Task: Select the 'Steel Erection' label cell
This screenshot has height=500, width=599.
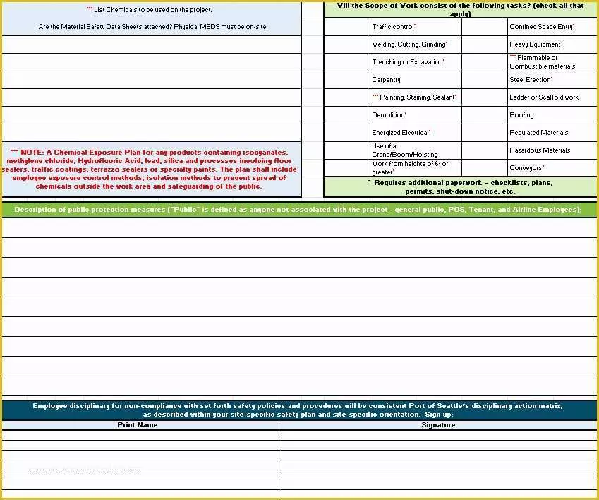Action: point(552,80)
